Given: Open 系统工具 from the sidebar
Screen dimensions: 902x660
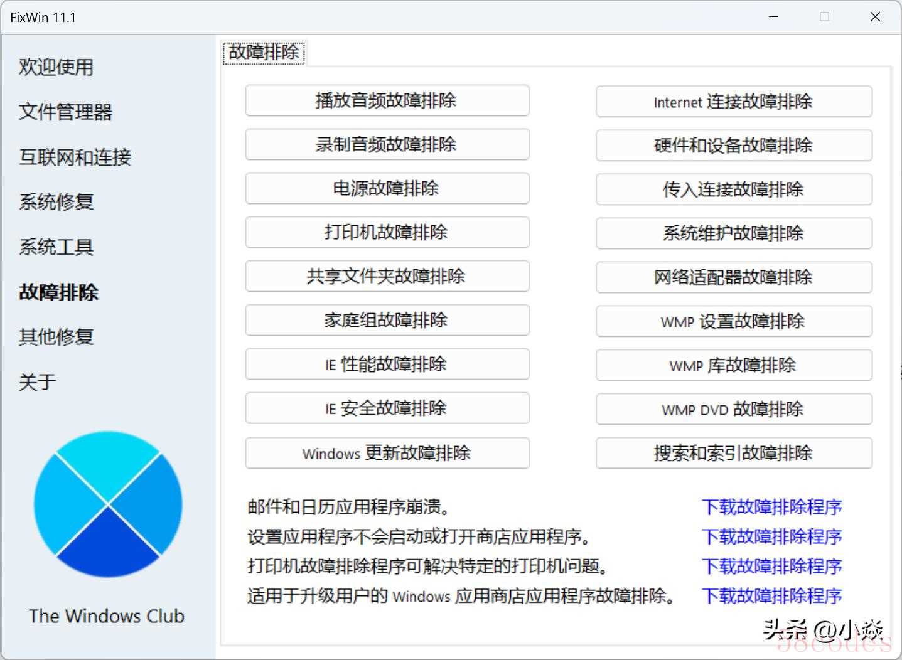Looking at the screenshot, I should (x=56, y=247).
